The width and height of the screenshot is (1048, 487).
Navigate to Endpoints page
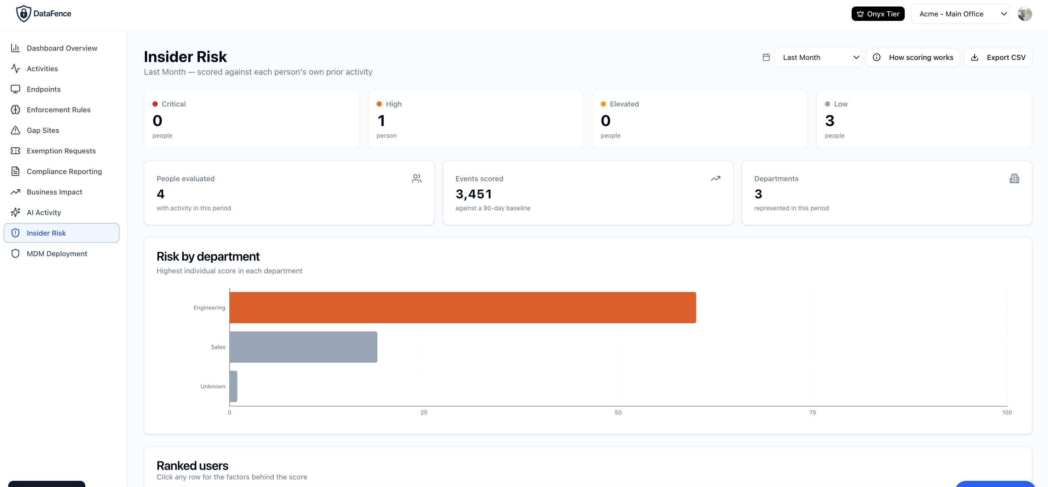coord(61,89)
